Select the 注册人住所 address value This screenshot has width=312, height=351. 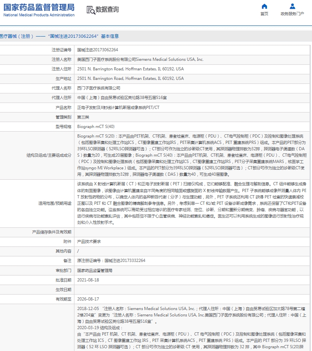pos(131,69)
